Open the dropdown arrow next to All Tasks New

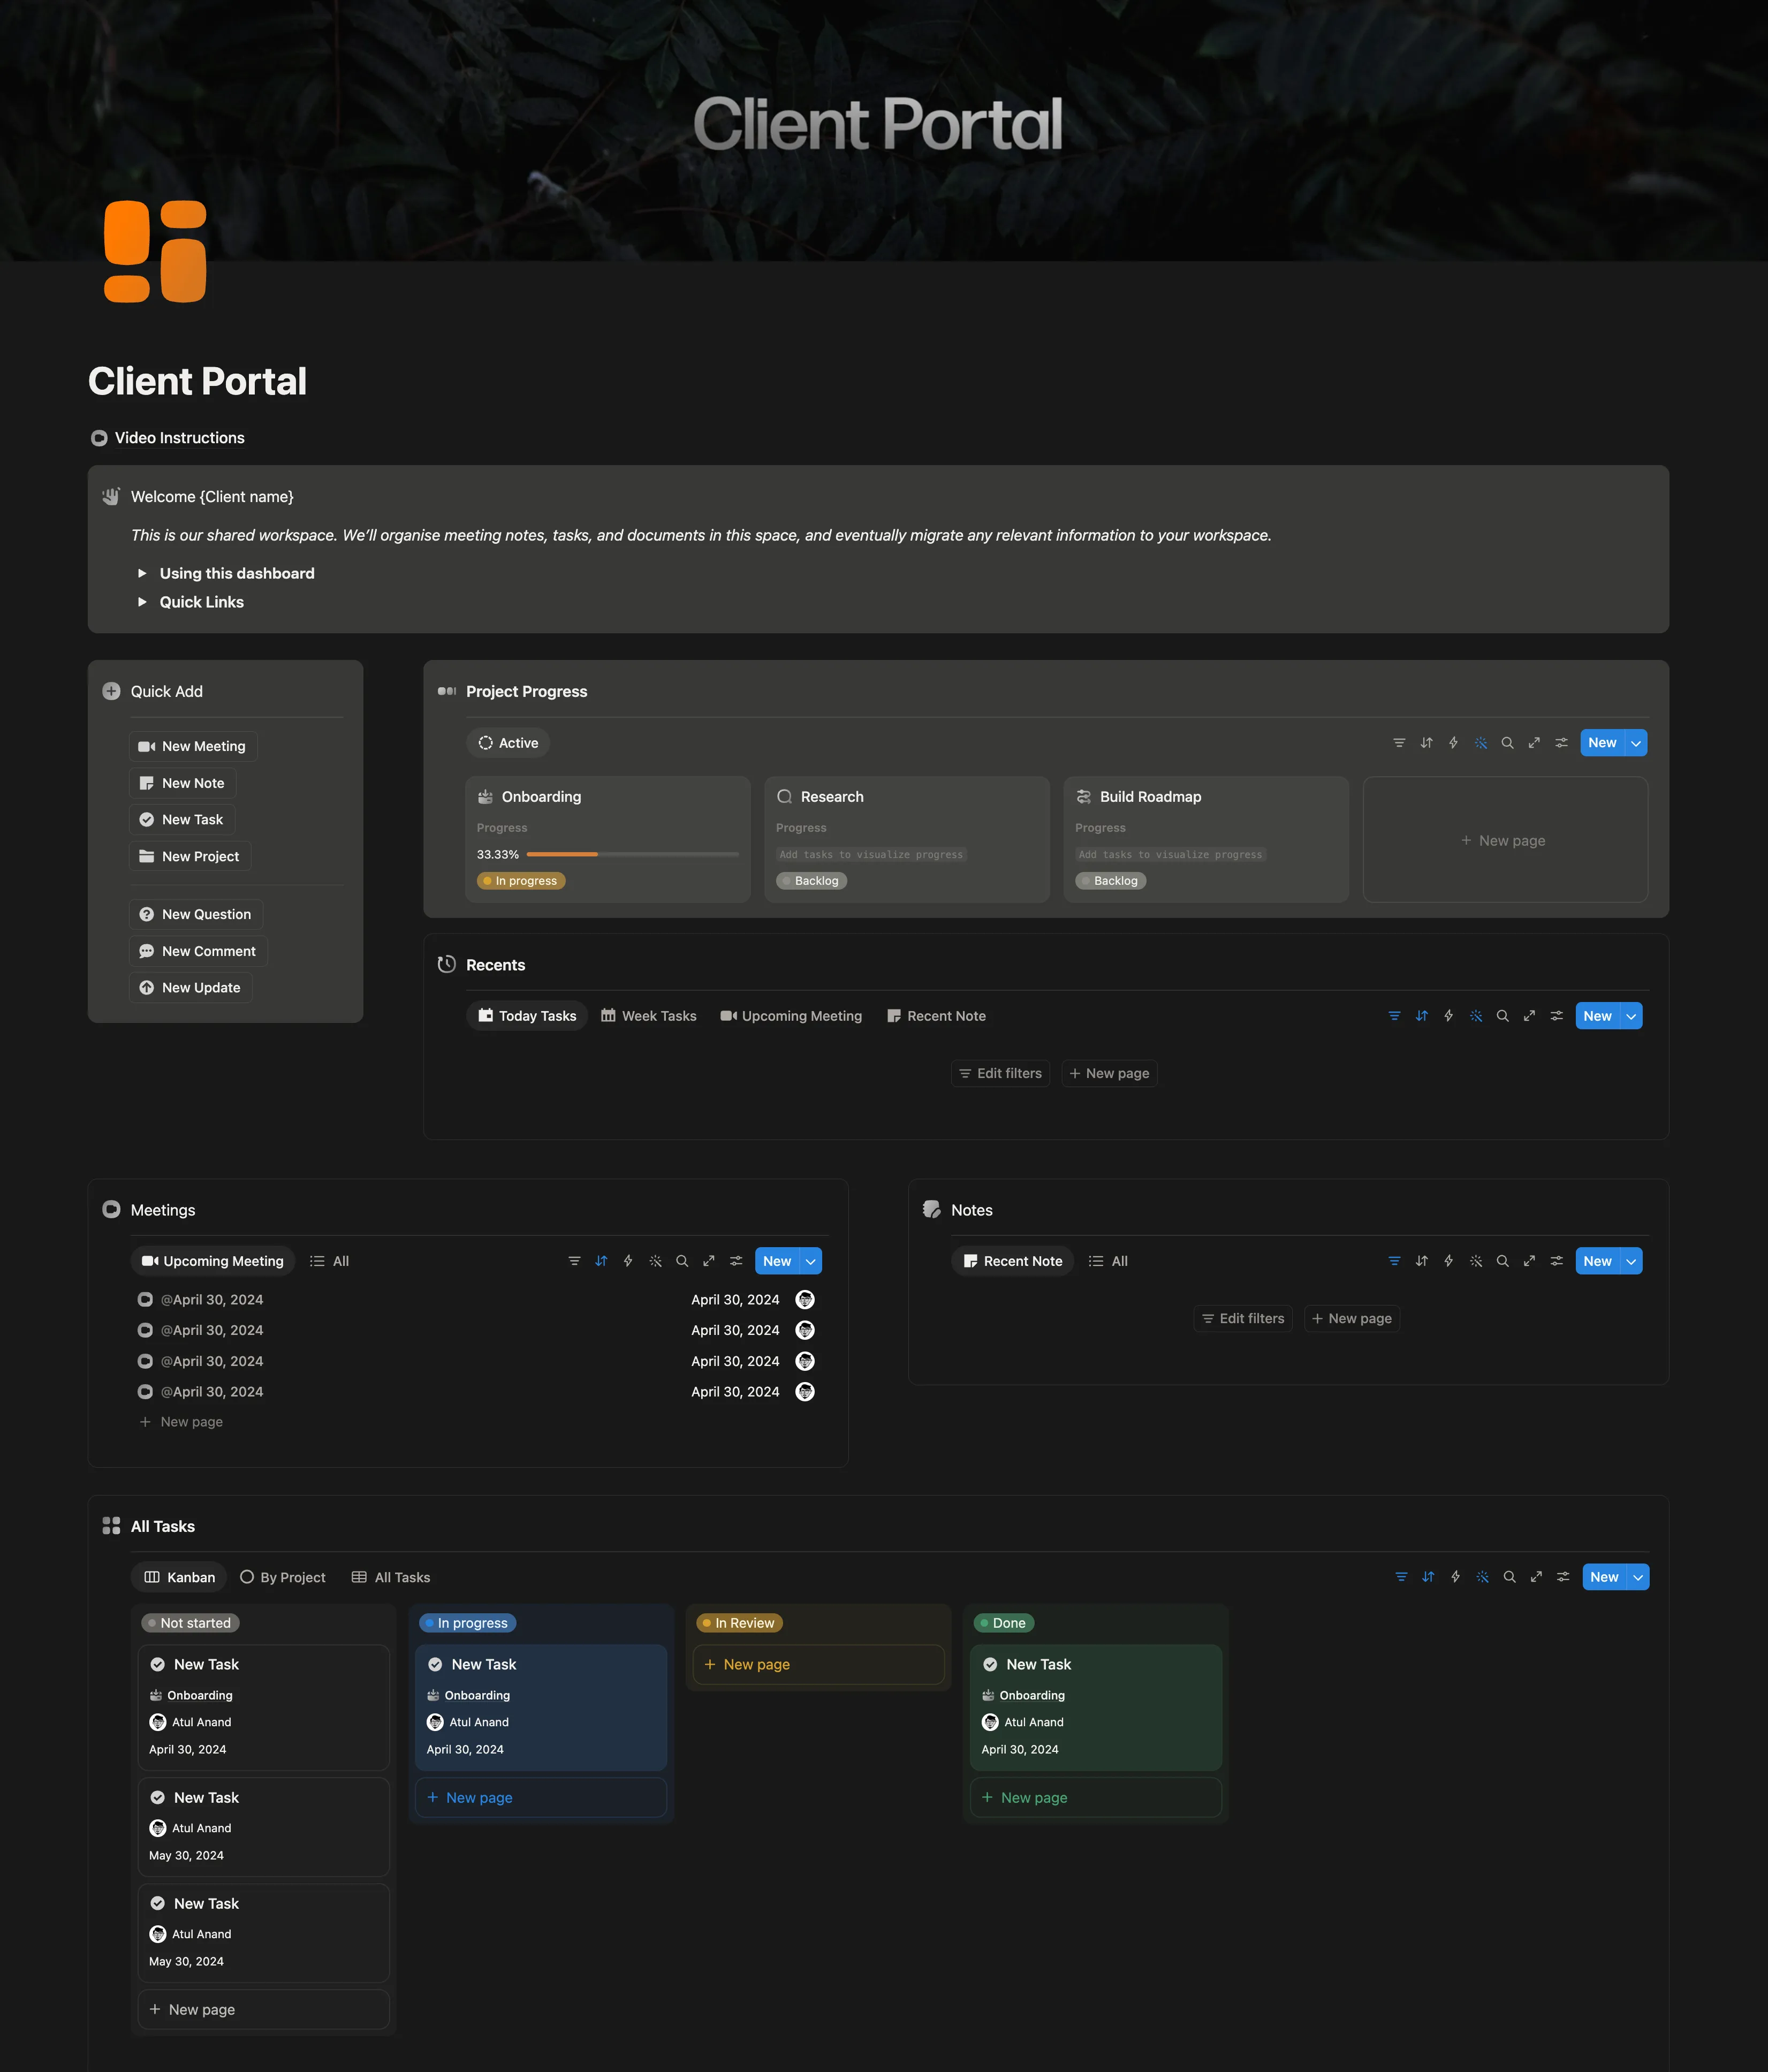point(1638,1577)
